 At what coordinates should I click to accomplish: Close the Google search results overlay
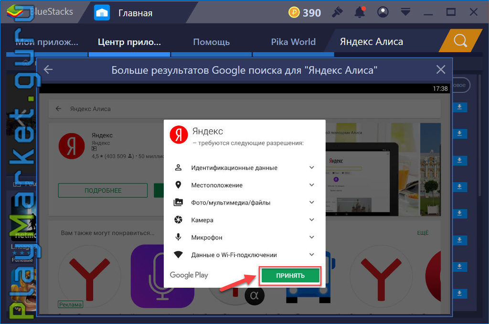[441, 70]
